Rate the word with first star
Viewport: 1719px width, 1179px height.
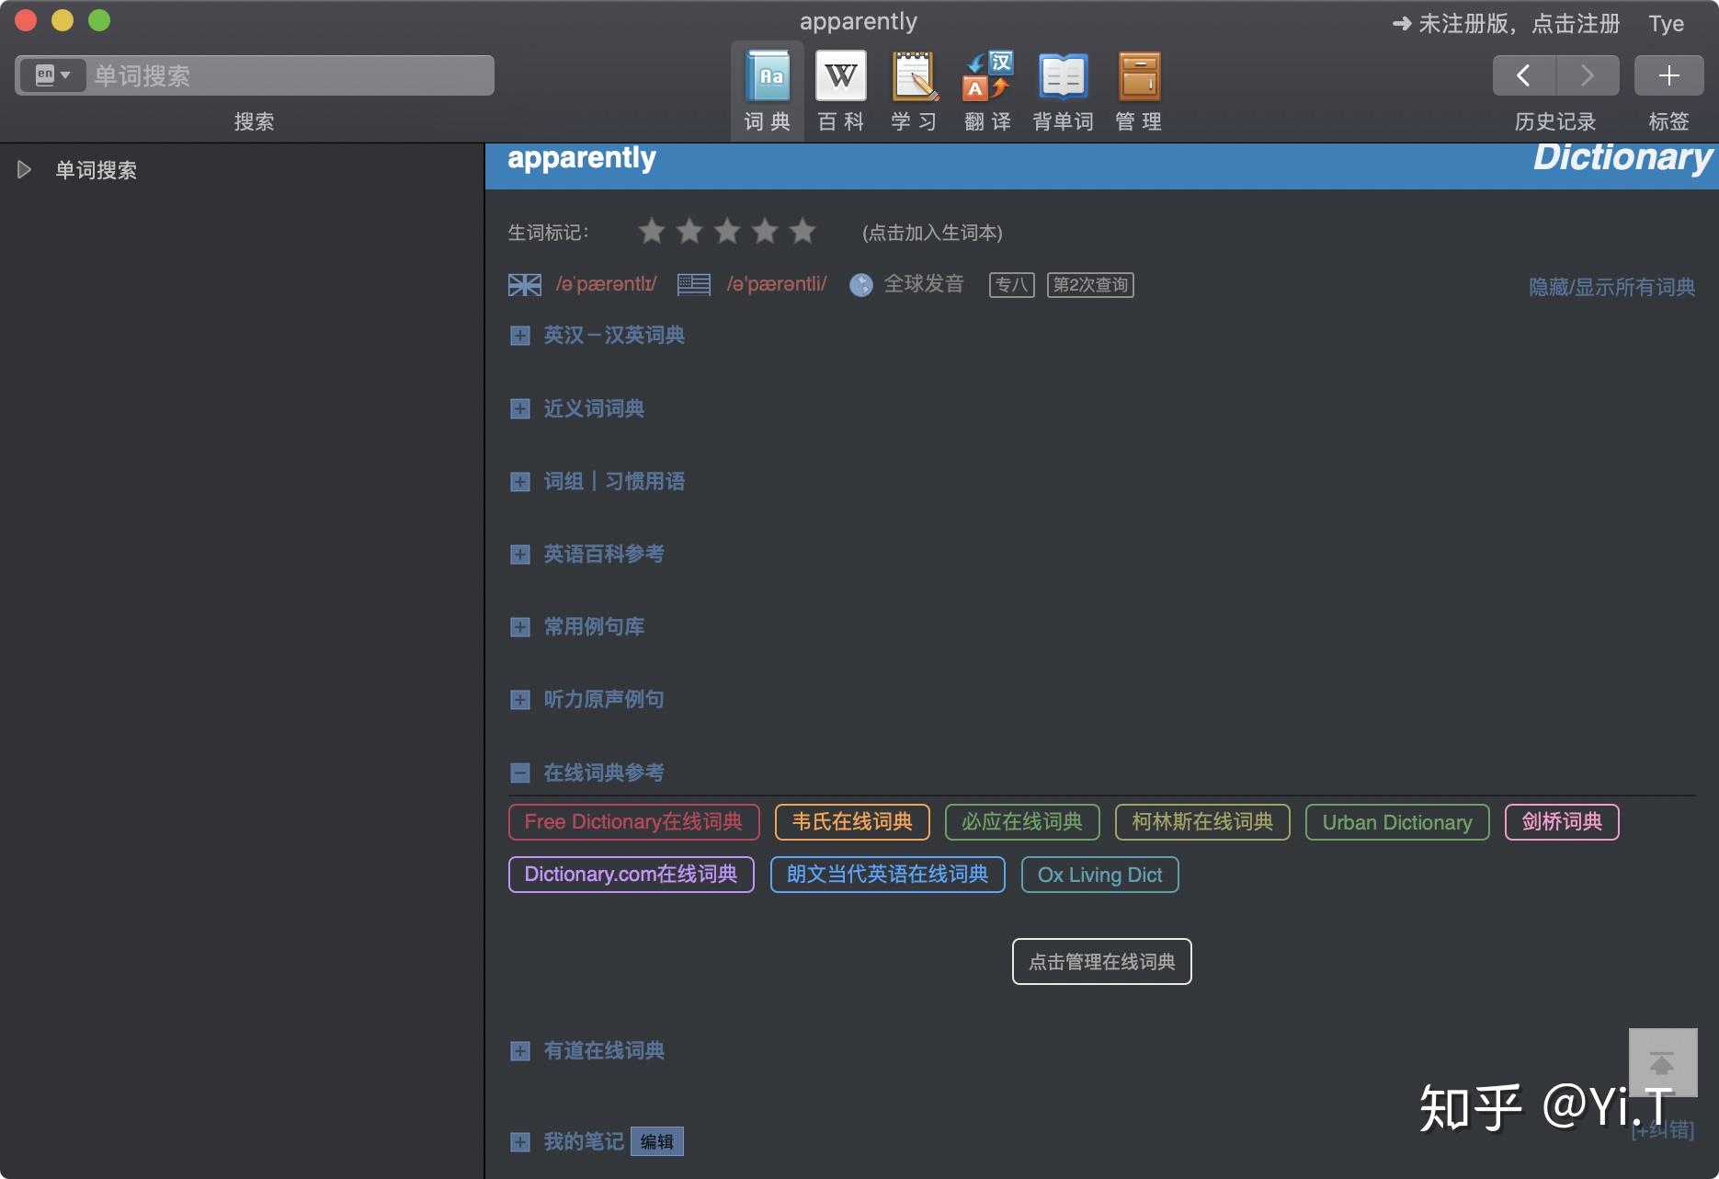pos(652,231)
